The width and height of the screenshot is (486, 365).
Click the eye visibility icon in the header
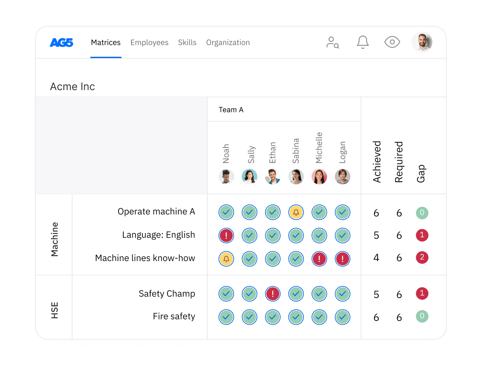pos(392,42)
